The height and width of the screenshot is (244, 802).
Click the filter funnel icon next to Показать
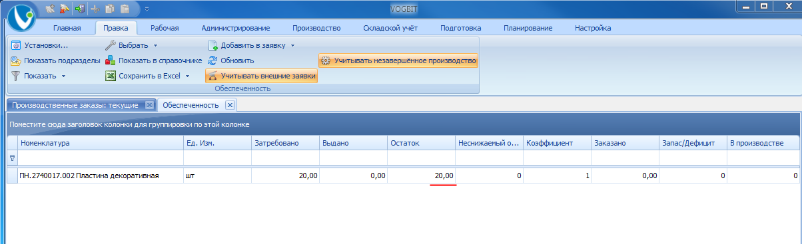coord(16,76)
